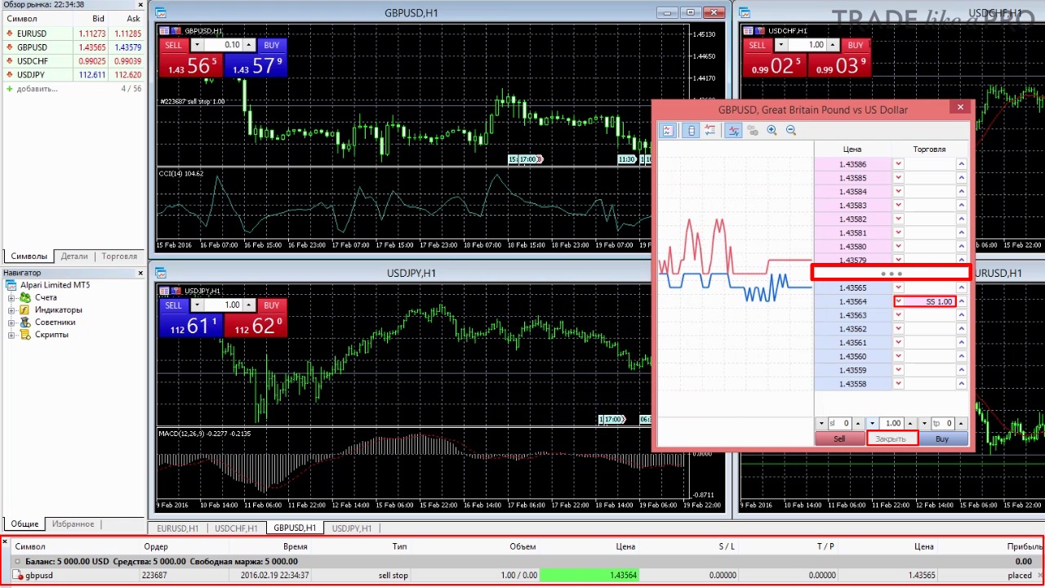Click the zoom in magnifier icon
Image resolution: width=1045 pixels, height=588 pixels.
click(x=772, y=131)
